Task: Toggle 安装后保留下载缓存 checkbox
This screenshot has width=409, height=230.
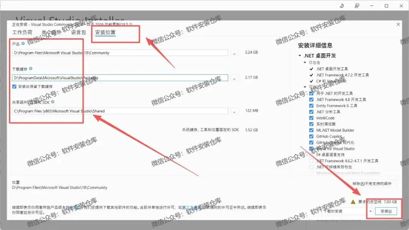Action: coord(14,87)
